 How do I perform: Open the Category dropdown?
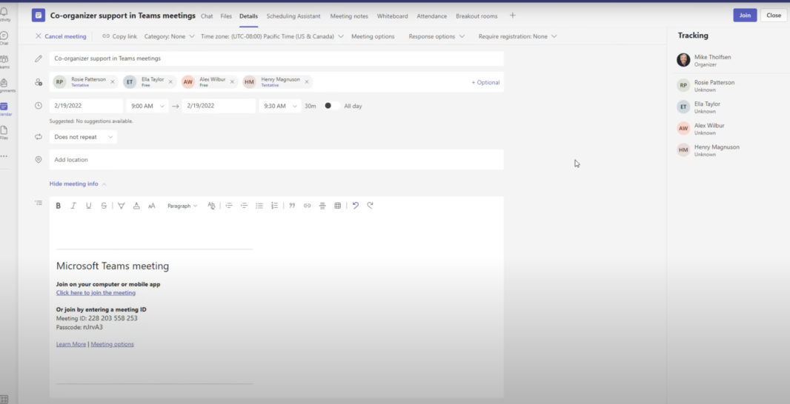[x=169, y=36]
